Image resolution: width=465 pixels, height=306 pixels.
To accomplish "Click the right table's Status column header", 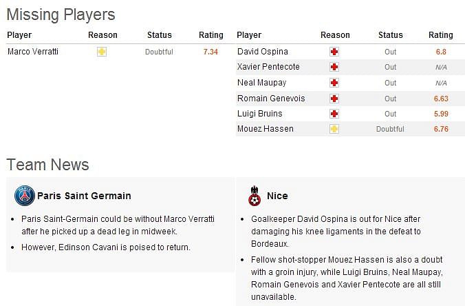I will pyautogui.click(x=390, y=34).
